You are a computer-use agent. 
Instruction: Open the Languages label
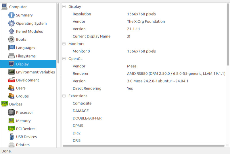pyautogui.click(x=26, y=48)
